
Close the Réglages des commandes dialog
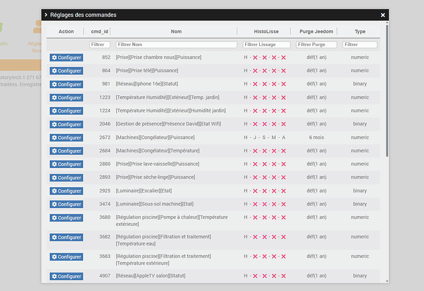pyautogui.click(x=383, y=15)
